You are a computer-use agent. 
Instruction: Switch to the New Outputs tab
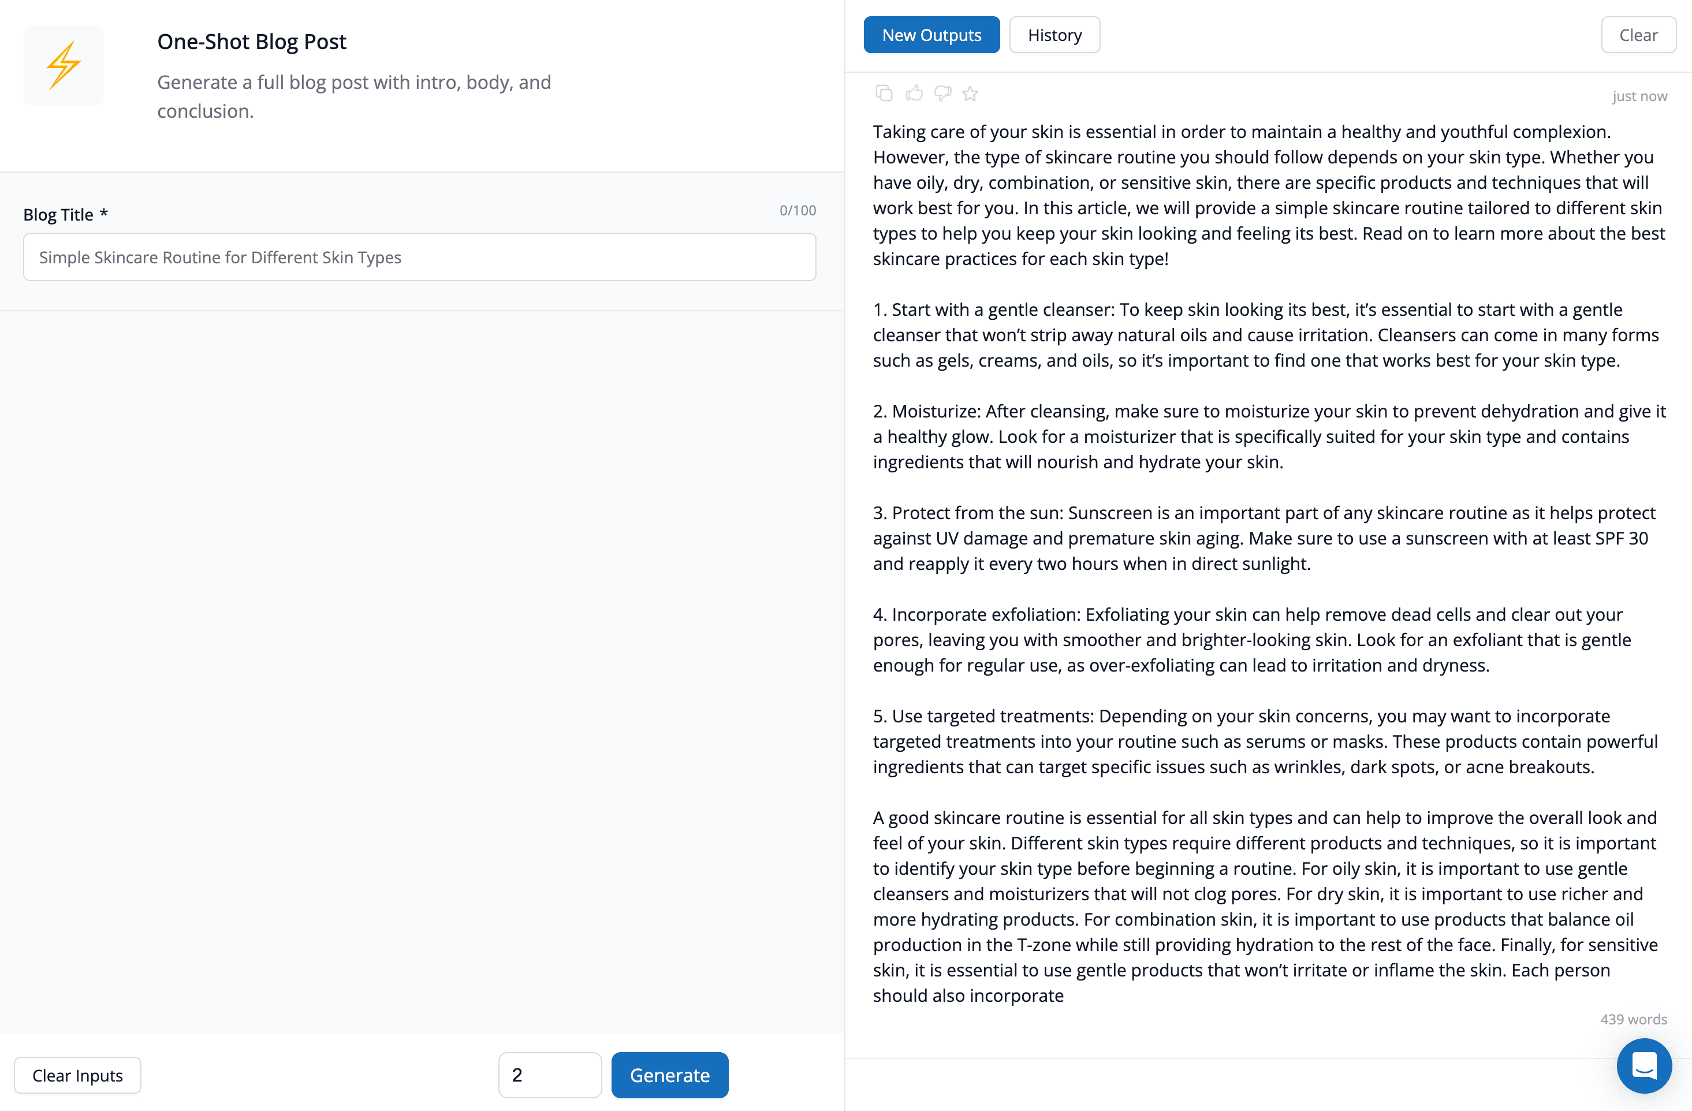(931, 35)
